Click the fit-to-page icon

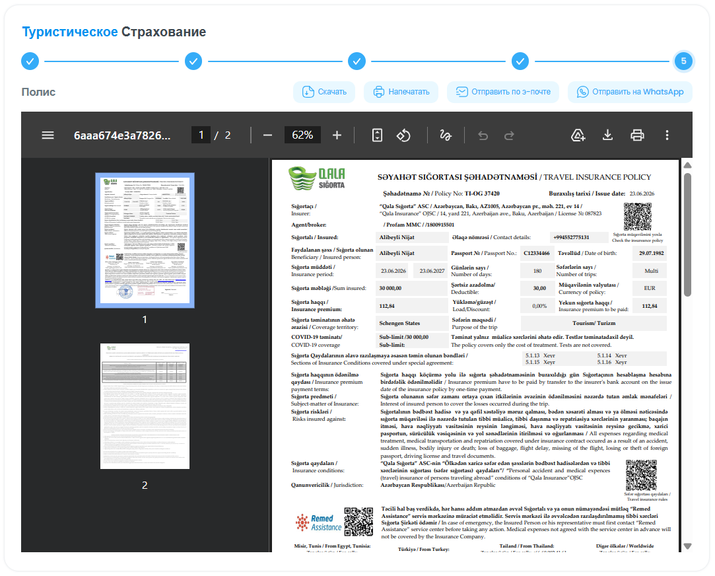point(377,135)
